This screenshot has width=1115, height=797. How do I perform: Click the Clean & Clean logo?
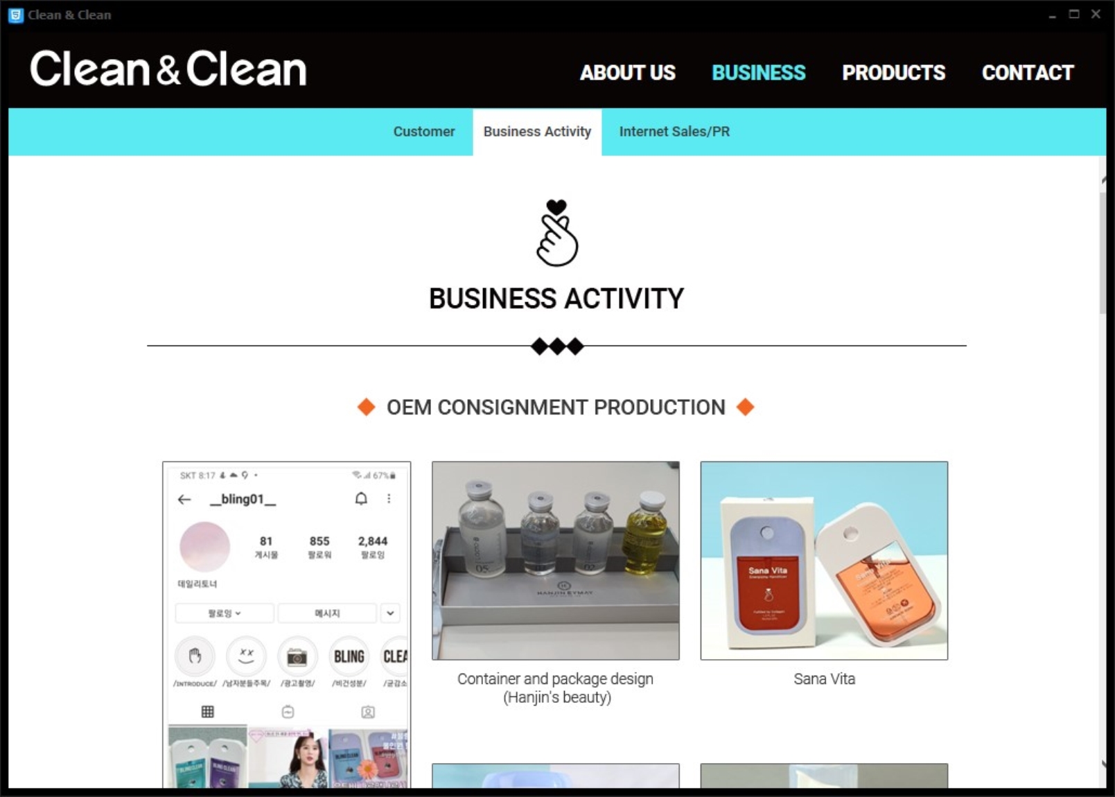pyautogui.click(x=168, y=69)
